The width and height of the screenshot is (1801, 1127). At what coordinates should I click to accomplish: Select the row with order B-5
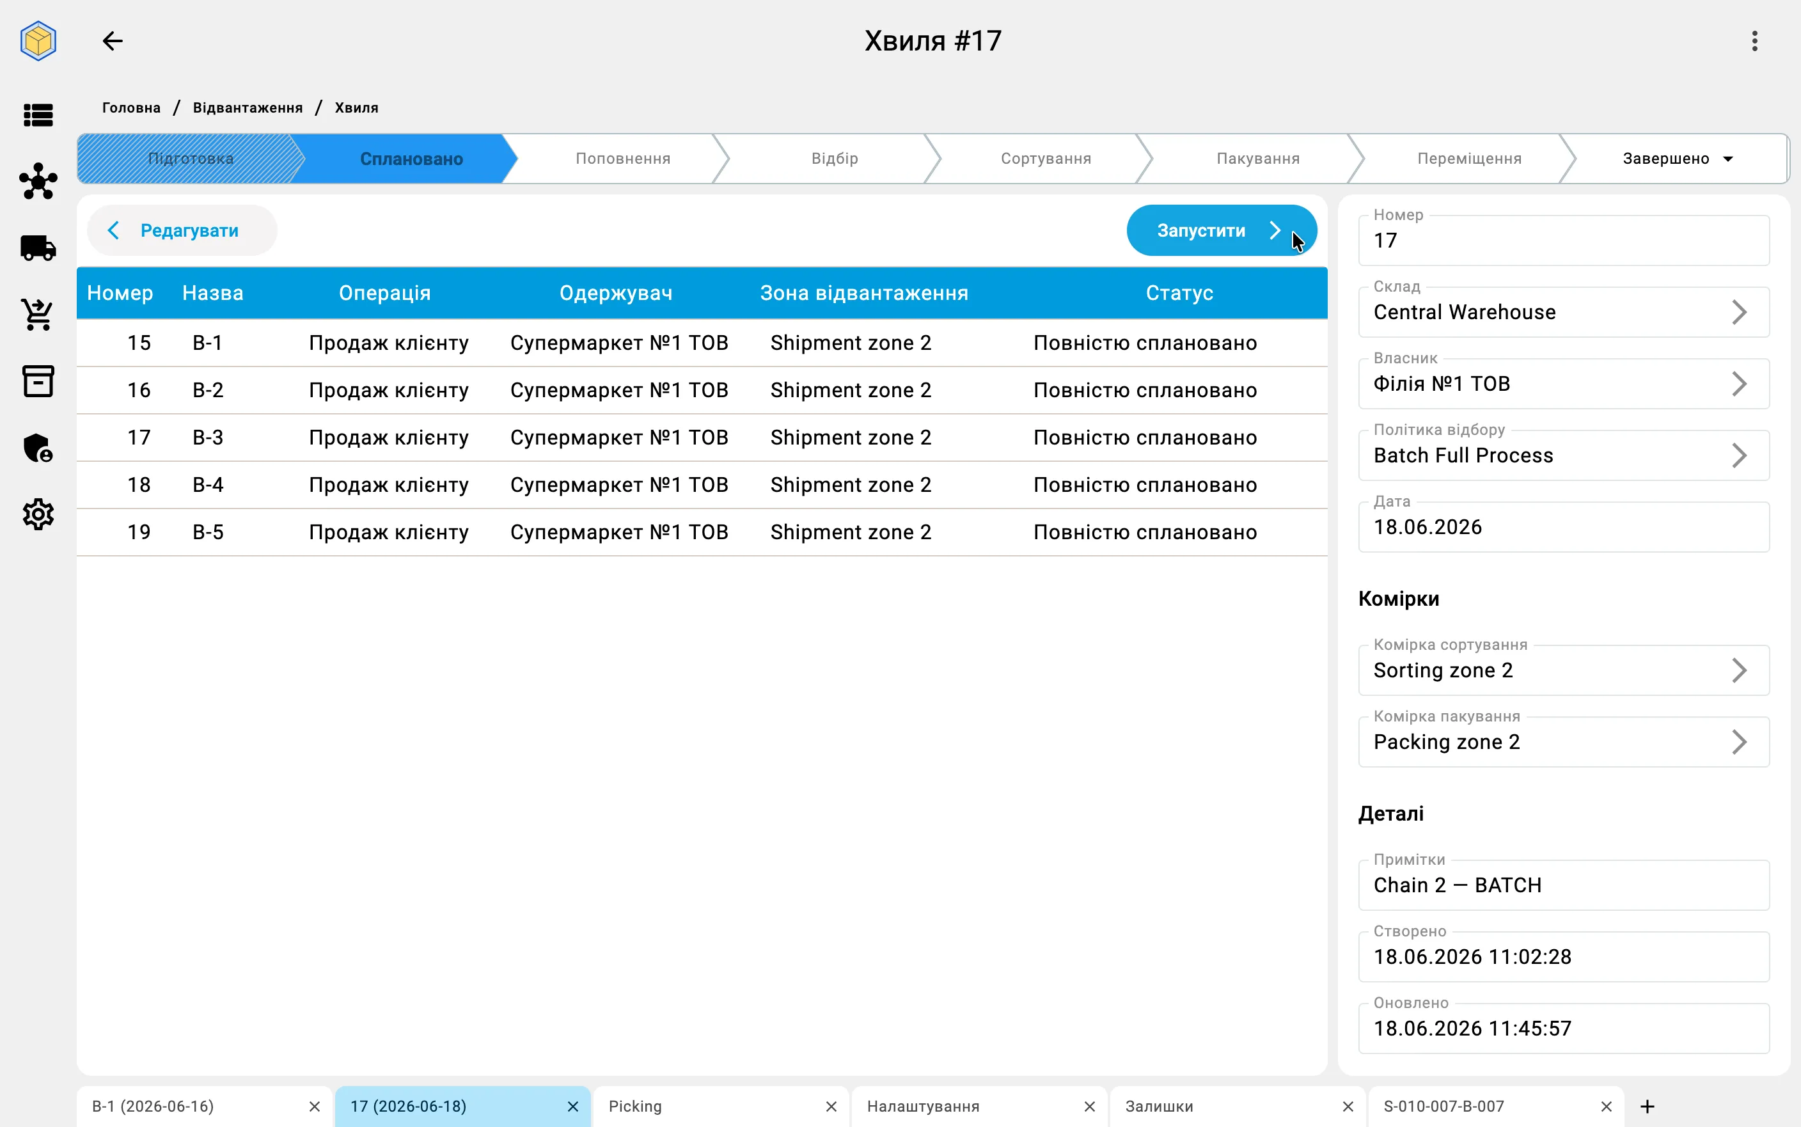pyautogui.click(x=702, y=532)
